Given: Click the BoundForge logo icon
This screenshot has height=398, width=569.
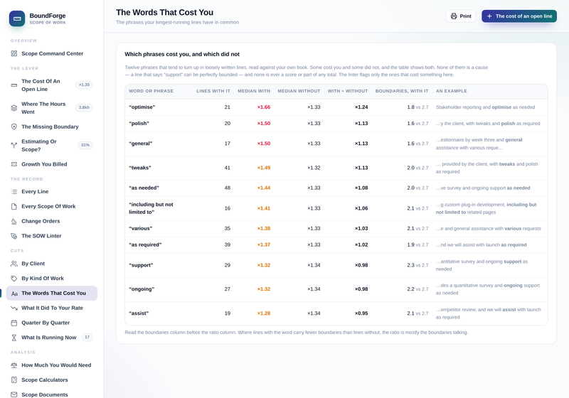Looking at the screenshot, I should point(17,18).
